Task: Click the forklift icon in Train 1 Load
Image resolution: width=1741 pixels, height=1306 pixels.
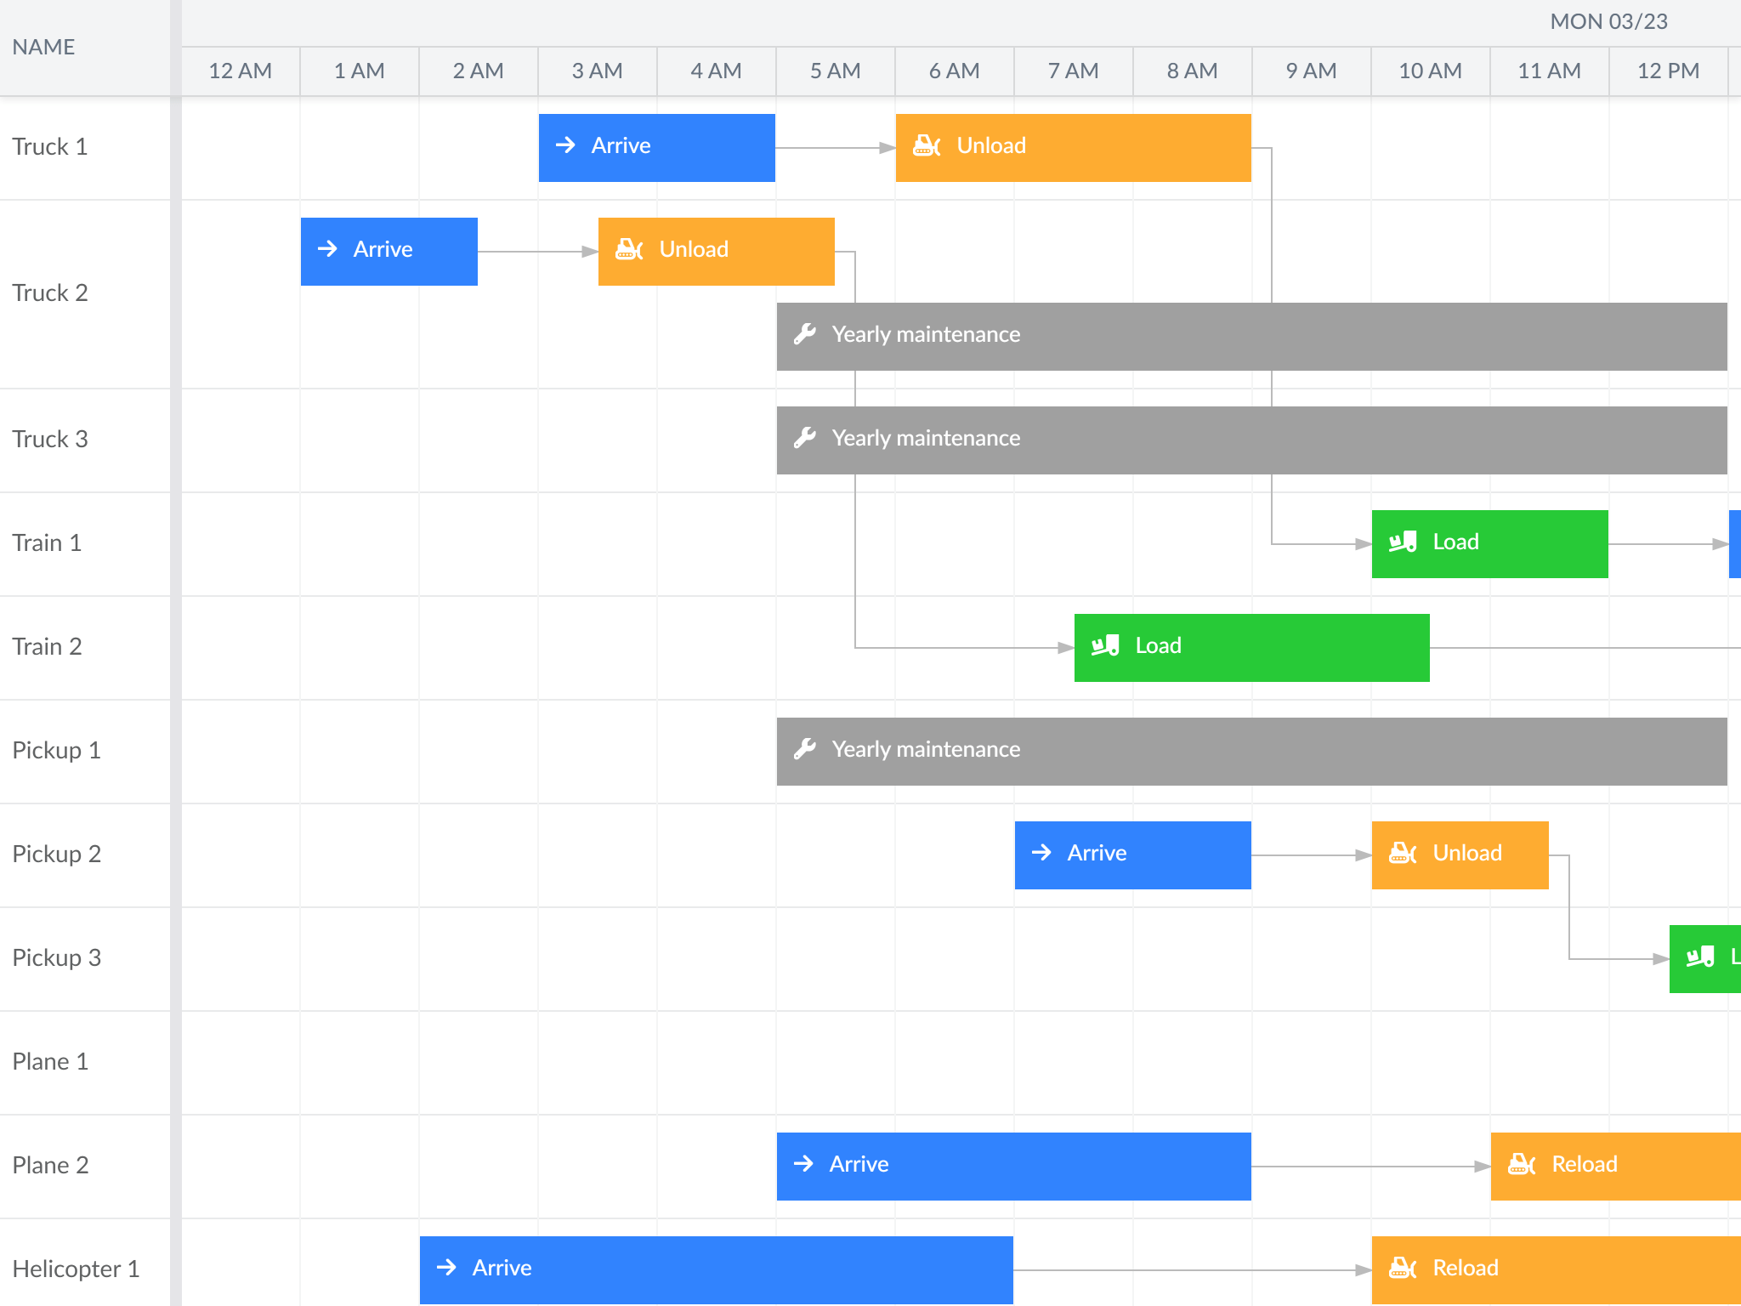Action: tap(1403, 542)
